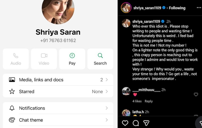
Task: Open the Chat theme row
Action: (58, 120)
